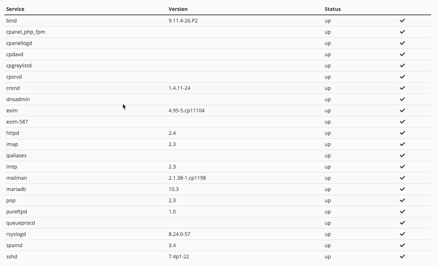Image resolution: width=438 pixels, height=266 pixels.
Task: Click the status checkmark for exim
Action: click(x=402, y=111)
